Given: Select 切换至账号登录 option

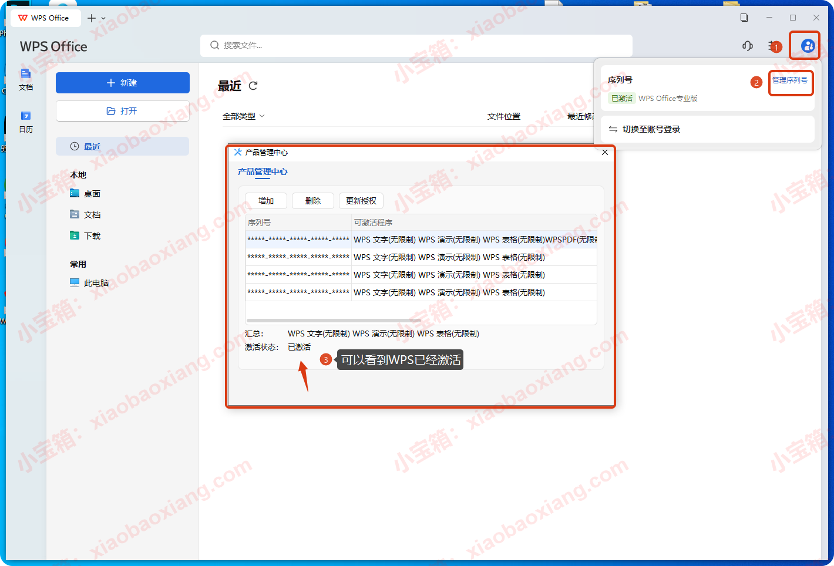Looking at the screenshot, I should 651,129.
